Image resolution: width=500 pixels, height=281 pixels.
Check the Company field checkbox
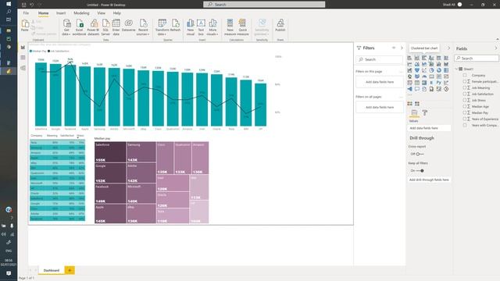coord(465,75)
